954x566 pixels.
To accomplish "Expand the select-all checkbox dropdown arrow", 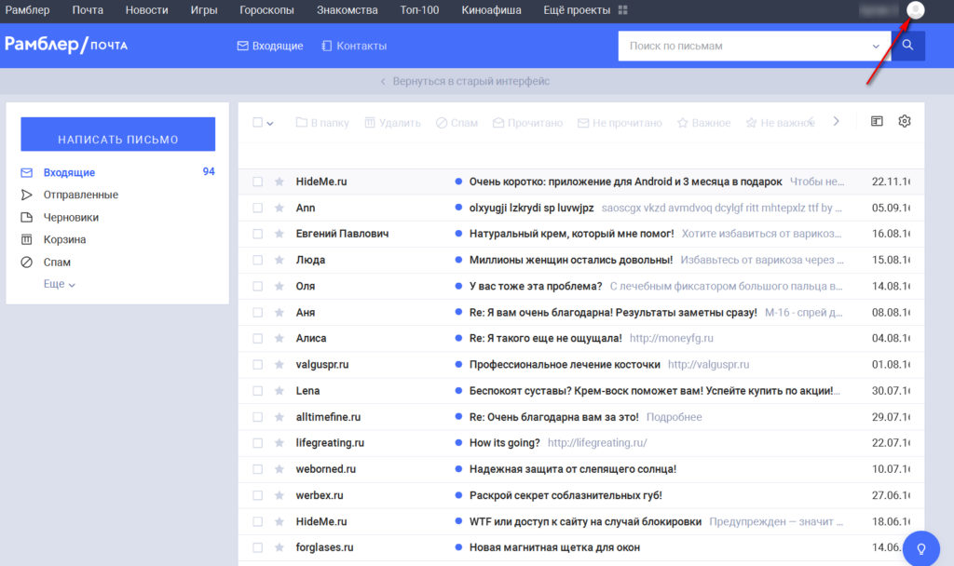I will click(x=270, y=123).
